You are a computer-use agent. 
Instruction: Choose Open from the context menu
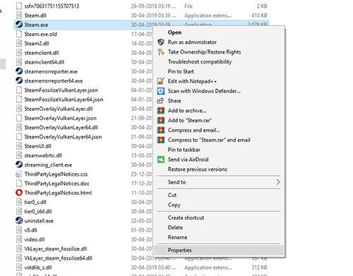174,32
